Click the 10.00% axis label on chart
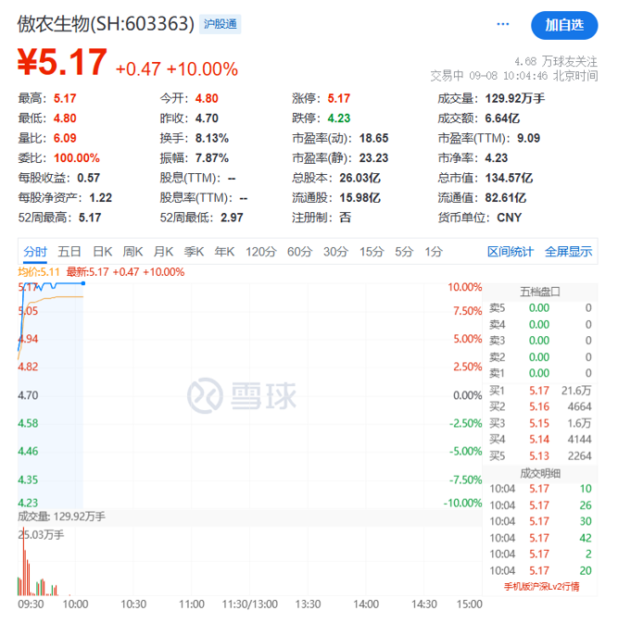Viewport: 618px width, 623px height. 464,287
